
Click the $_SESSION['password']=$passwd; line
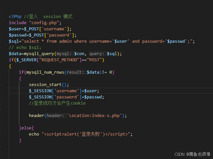(66, 97)
